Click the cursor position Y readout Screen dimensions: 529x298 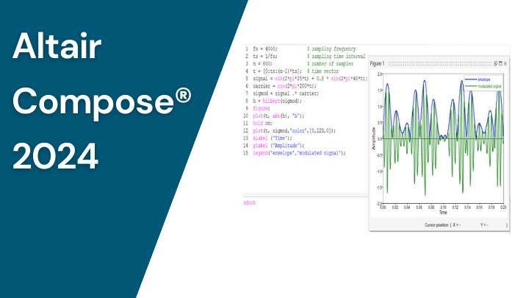[x=487, y=224]
